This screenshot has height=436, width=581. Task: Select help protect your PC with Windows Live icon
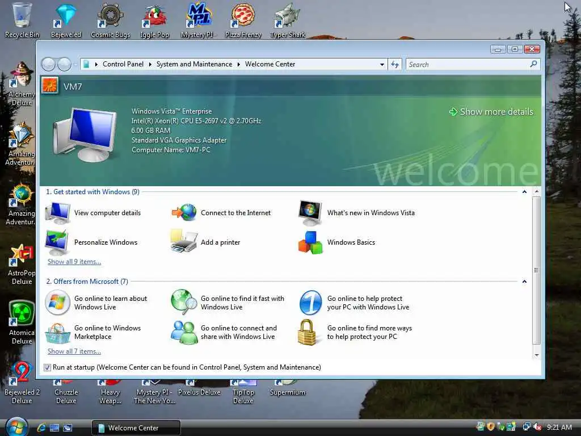tap(310, 303)
